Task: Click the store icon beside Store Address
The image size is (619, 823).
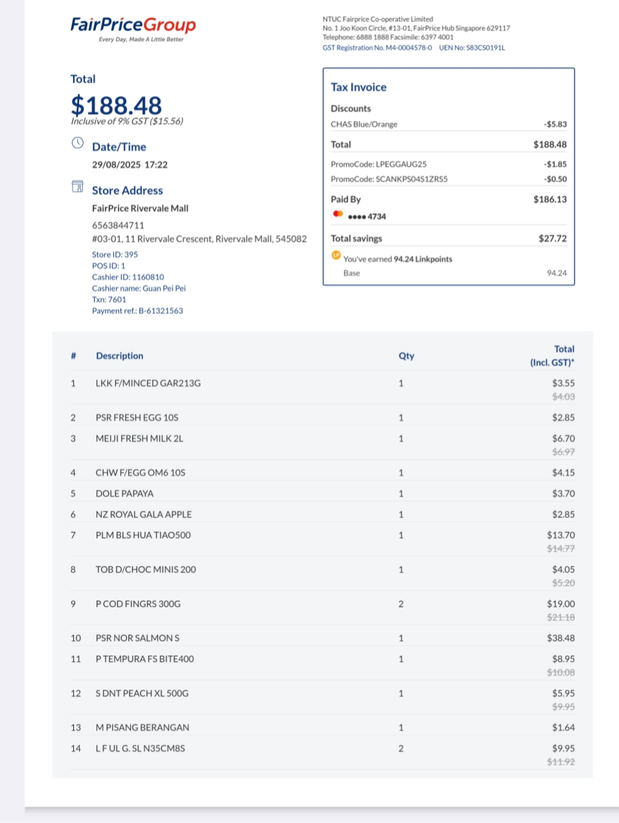Action: [78, 186]
